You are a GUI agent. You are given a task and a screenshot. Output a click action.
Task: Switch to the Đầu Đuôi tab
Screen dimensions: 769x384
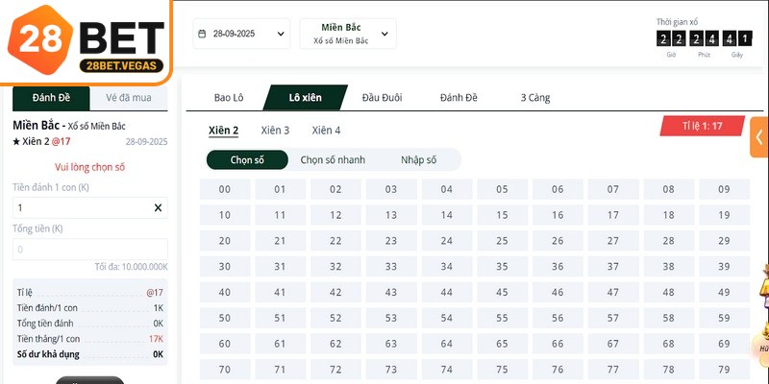click(x=382, y=98)
